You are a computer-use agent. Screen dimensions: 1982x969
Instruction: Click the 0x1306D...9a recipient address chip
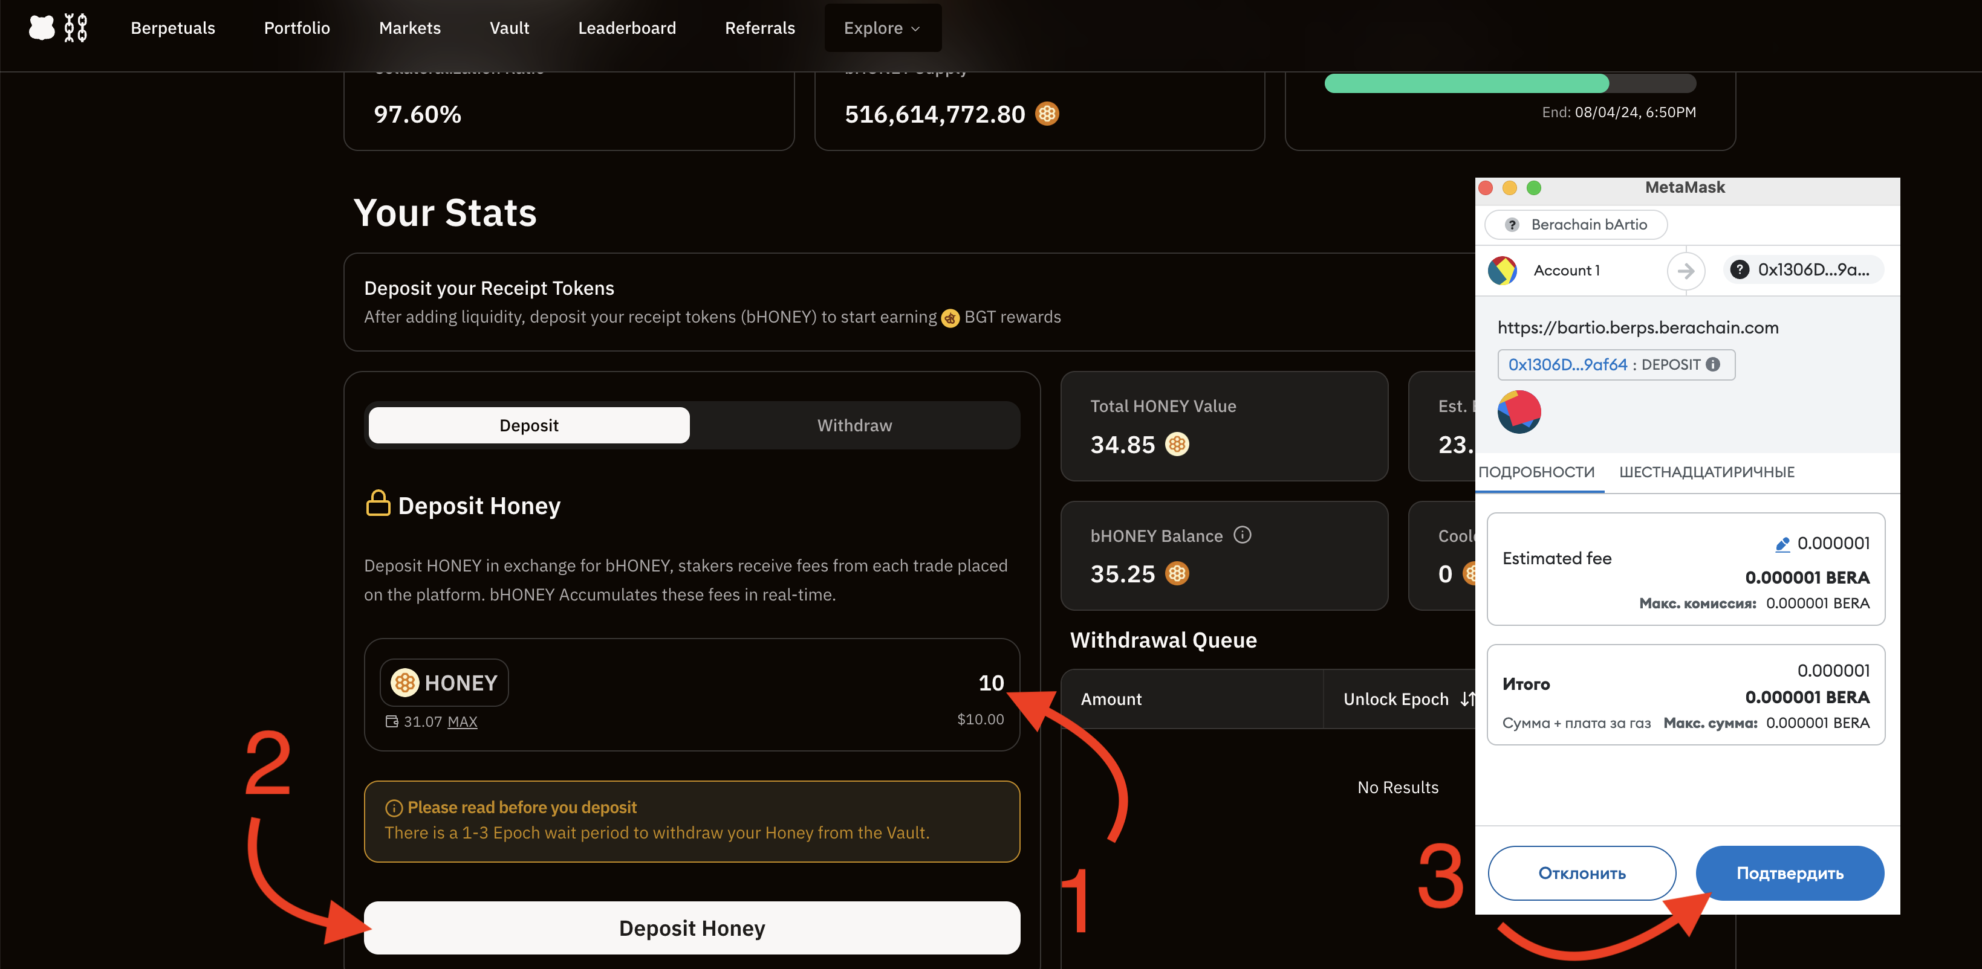(x=1803, y=270)
